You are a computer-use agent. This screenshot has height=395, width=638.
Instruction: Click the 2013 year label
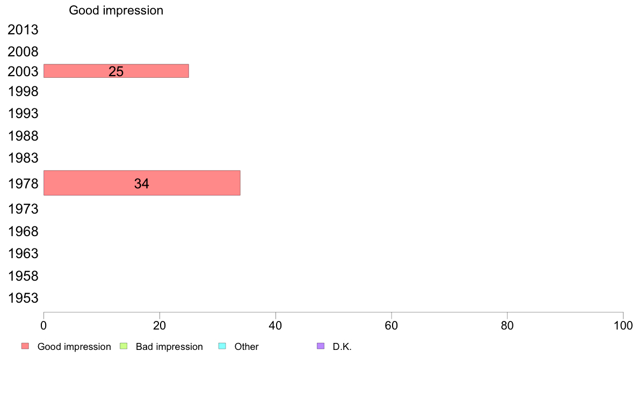[x=23, y=30]
